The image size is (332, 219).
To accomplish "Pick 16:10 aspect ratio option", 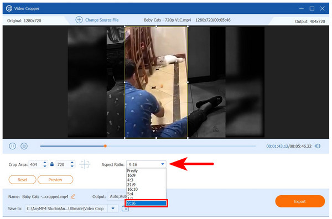I will click(146, 189).
